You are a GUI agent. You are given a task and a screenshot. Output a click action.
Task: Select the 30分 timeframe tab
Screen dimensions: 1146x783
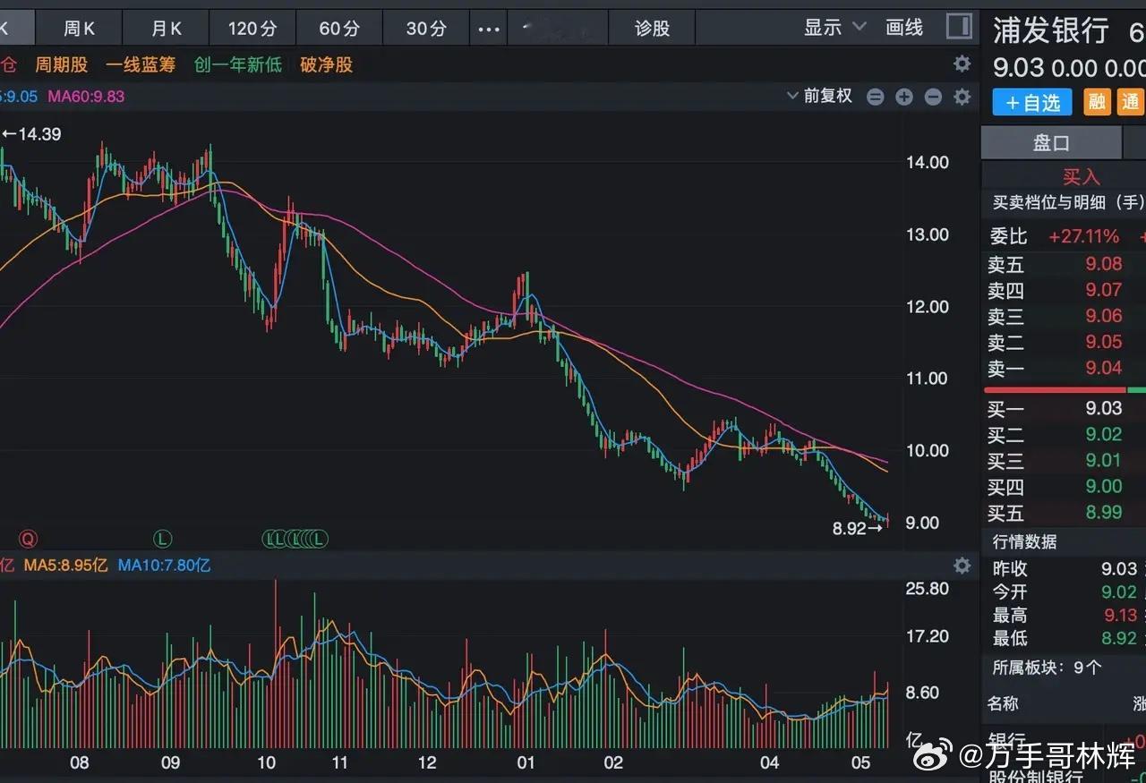coord(426,29)
